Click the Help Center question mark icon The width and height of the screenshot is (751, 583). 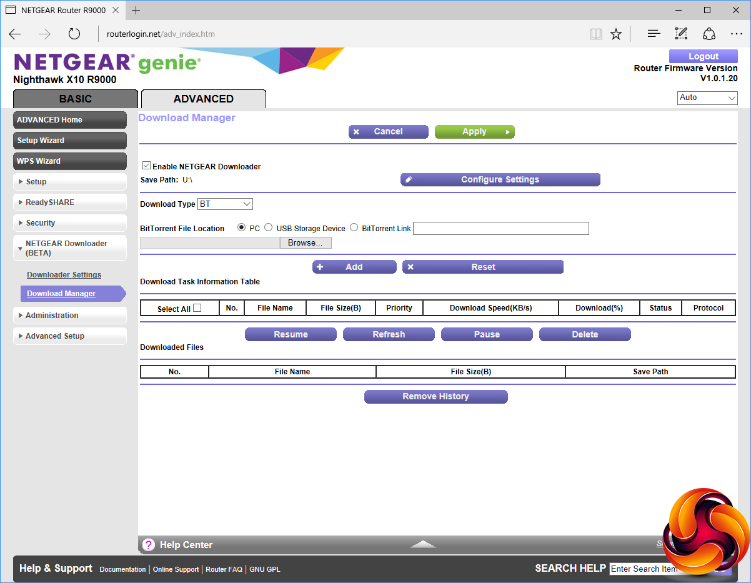(148, 545)
